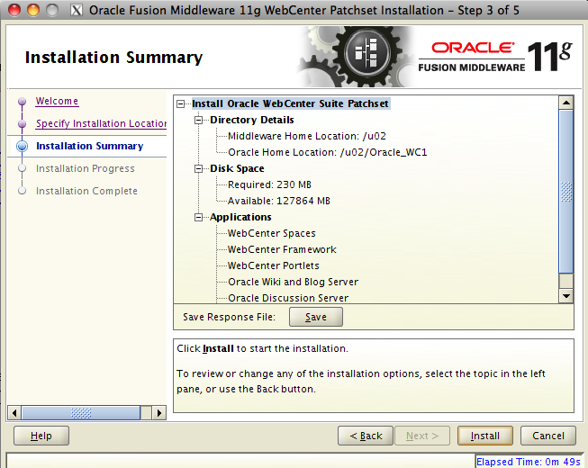
Task: Select WebCenter Spaces in the tree
Action: click(x=271, y=233)
